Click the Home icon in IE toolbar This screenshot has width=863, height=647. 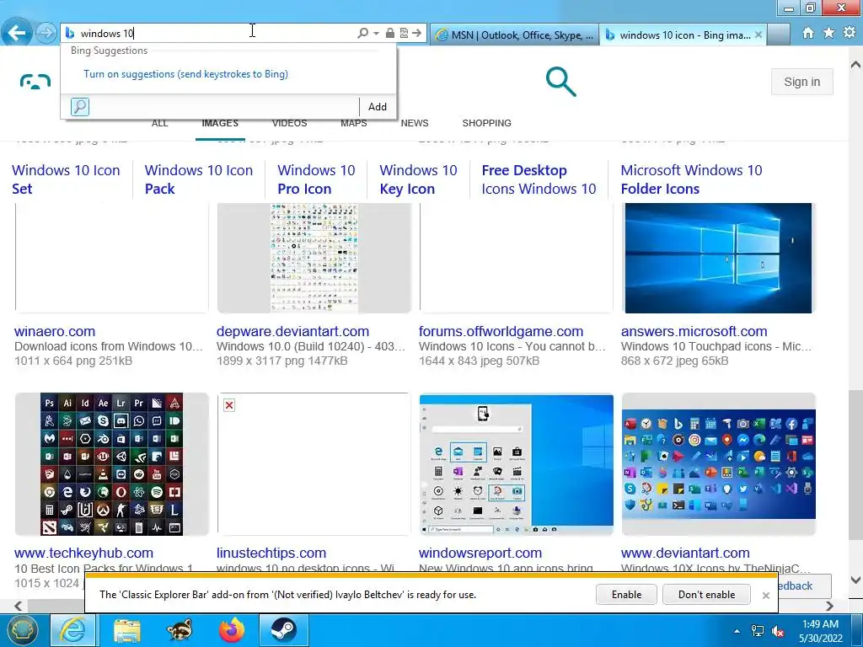(x=808, y=33)
